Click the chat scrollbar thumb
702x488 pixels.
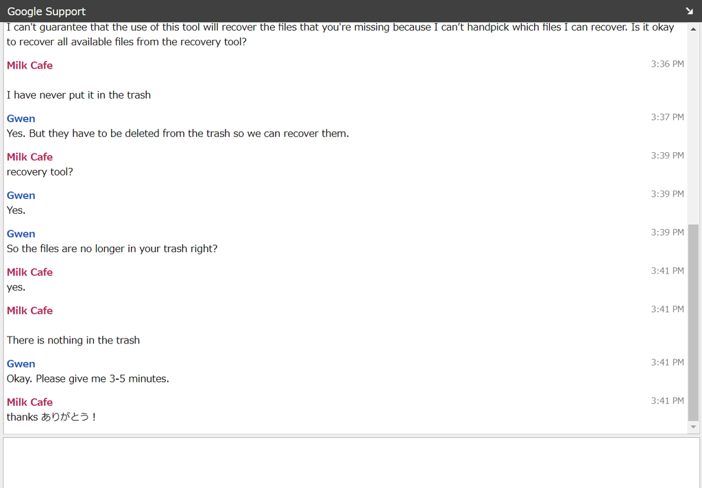[x=693, y=322]
